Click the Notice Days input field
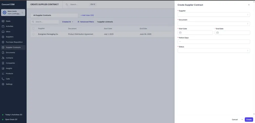 point(214,42)
